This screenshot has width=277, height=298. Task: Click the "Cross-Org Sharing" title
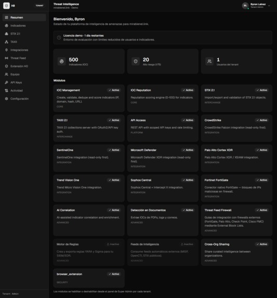217,244
